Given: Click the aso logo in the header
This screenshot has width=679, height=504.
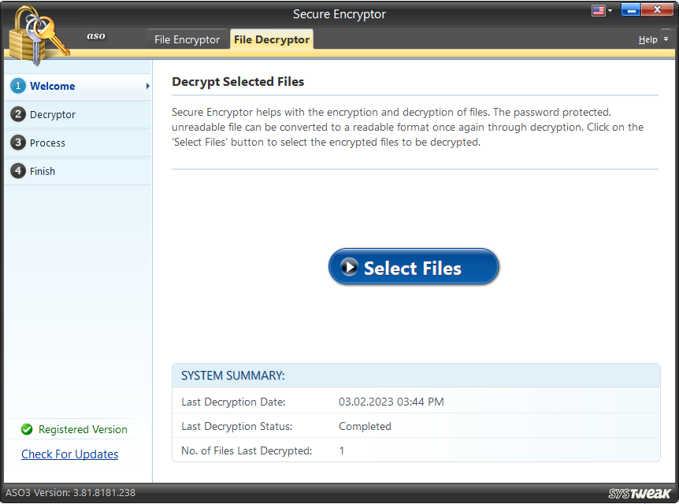Looking at the screenshot, I should pos(95,35).
